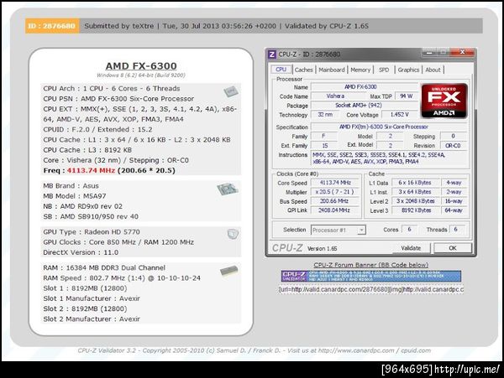Click the OK button

[x=453, y=248]
